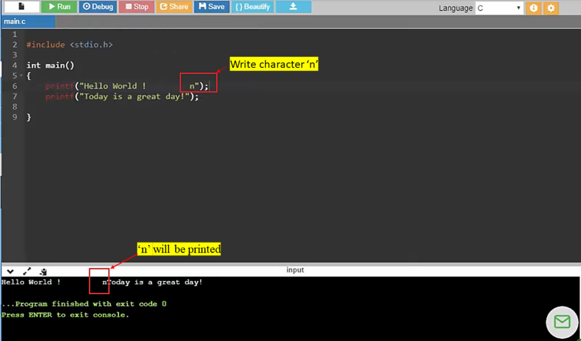Start debugging with the Debug button
This screenshot has height=341, width=581.
(x=98, y=7)
